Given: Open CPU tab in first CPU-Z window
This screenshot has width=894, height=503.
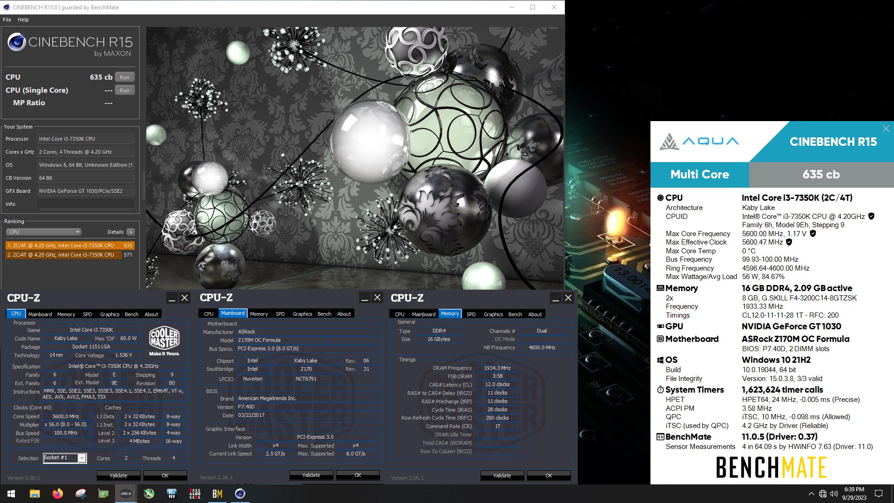Looking at the screenshot, I should pos(16,314).
